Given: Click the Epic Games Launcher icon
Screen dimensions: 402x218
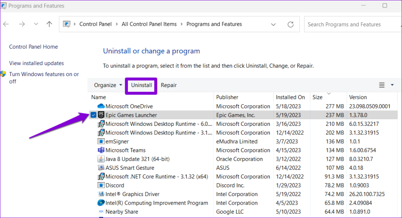Looking at the screenshot, I should (101, 115).
